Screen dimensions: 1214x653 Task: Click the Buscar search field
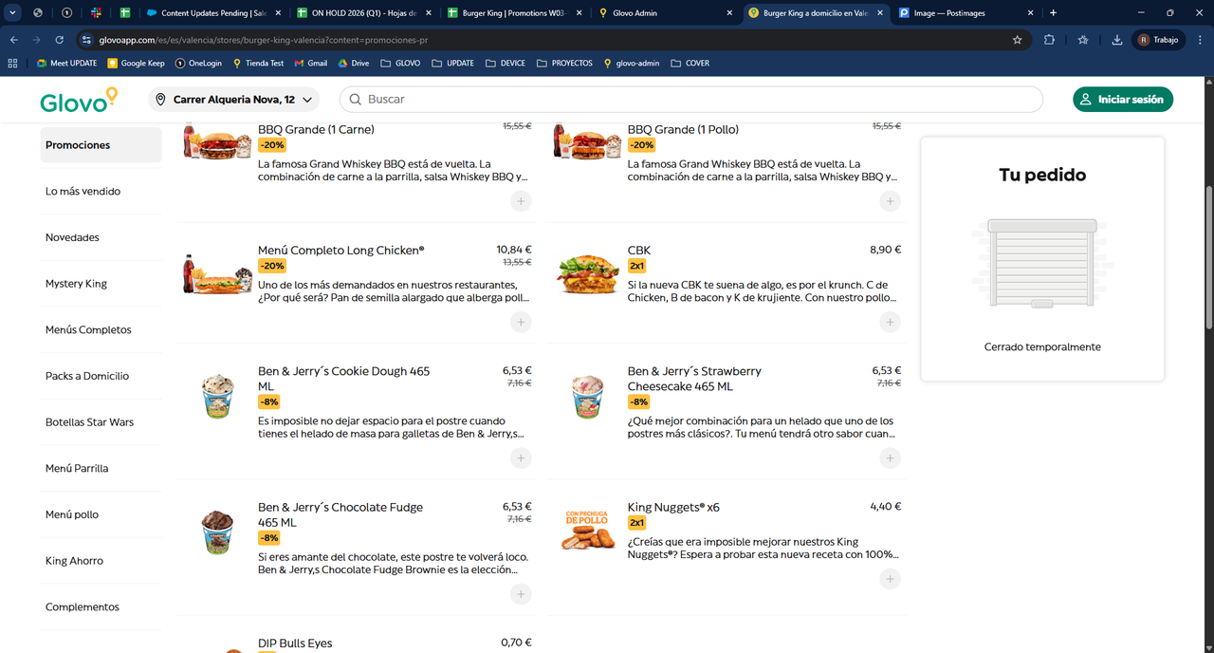(x=690, y=100)
